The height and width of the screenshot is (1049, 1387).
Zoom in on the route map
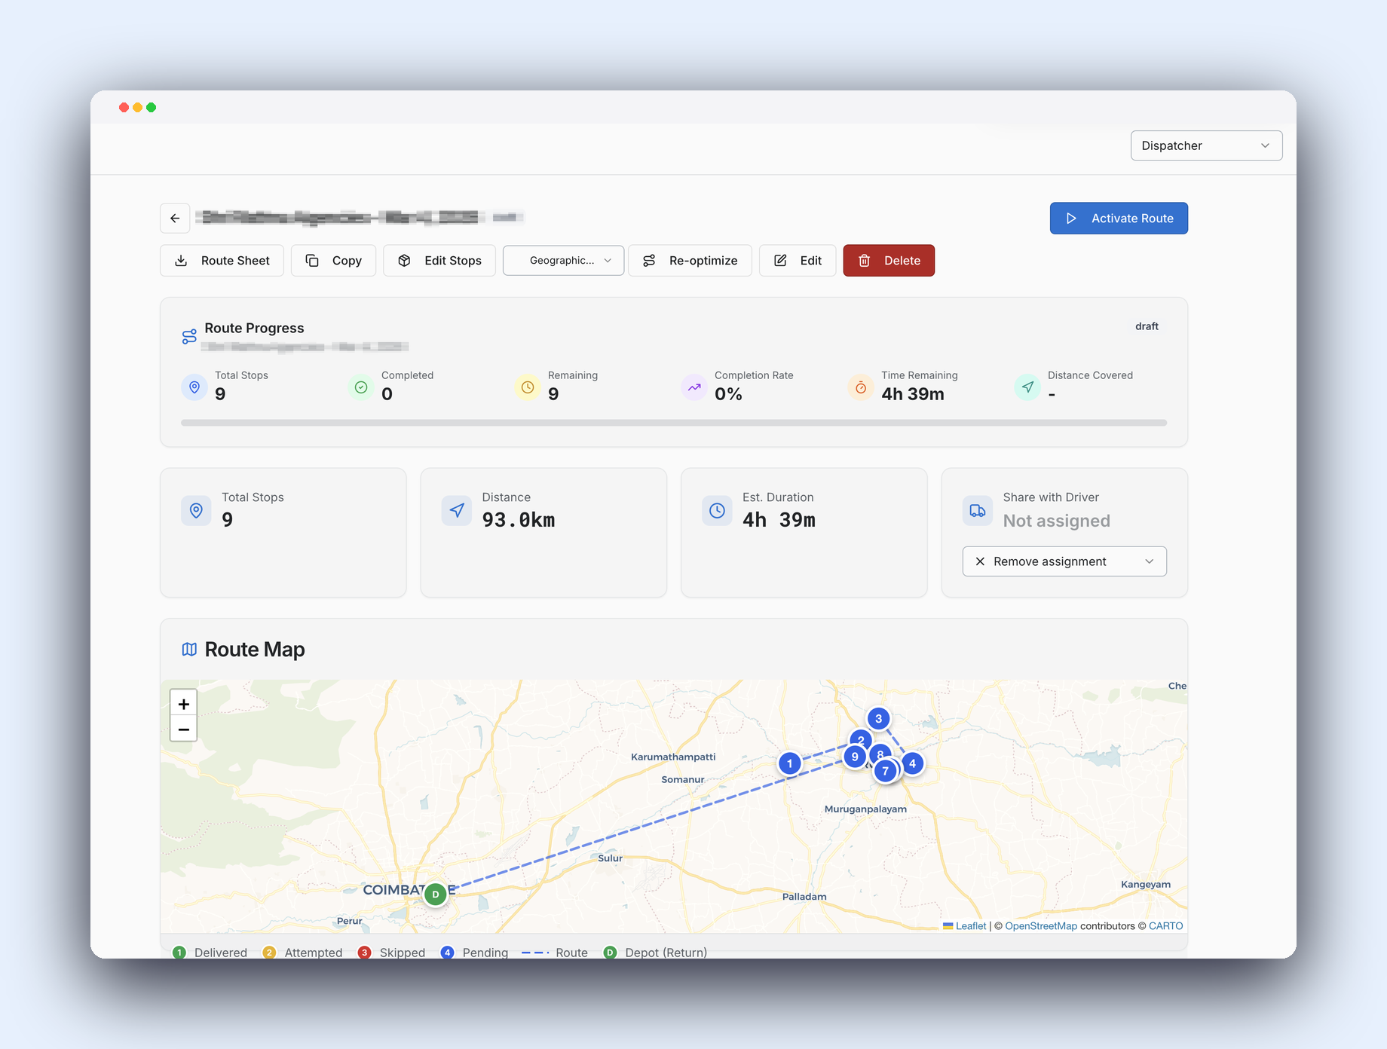click(184, 704)
